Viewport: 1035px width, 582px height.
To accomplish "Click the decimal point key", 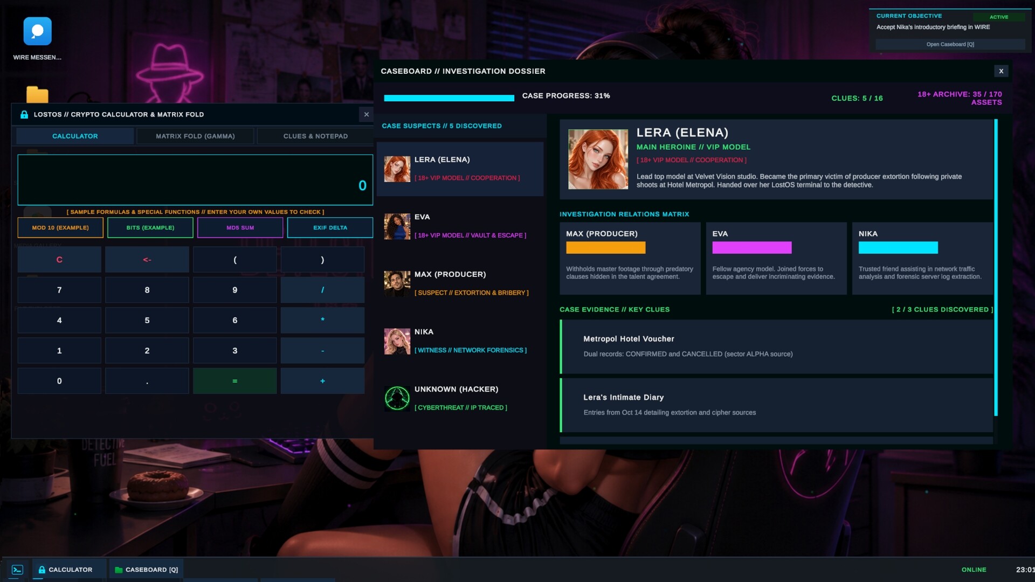I will 147,381.
